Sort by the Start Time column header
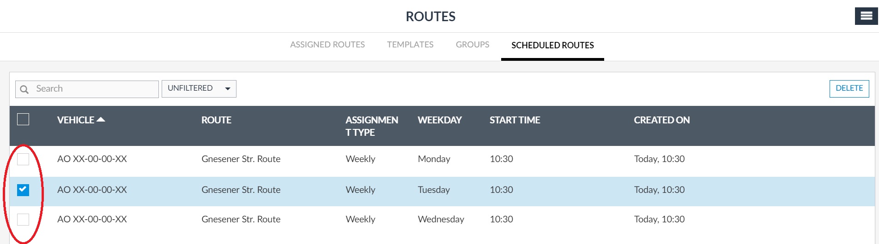 click(x=515, y=120)
